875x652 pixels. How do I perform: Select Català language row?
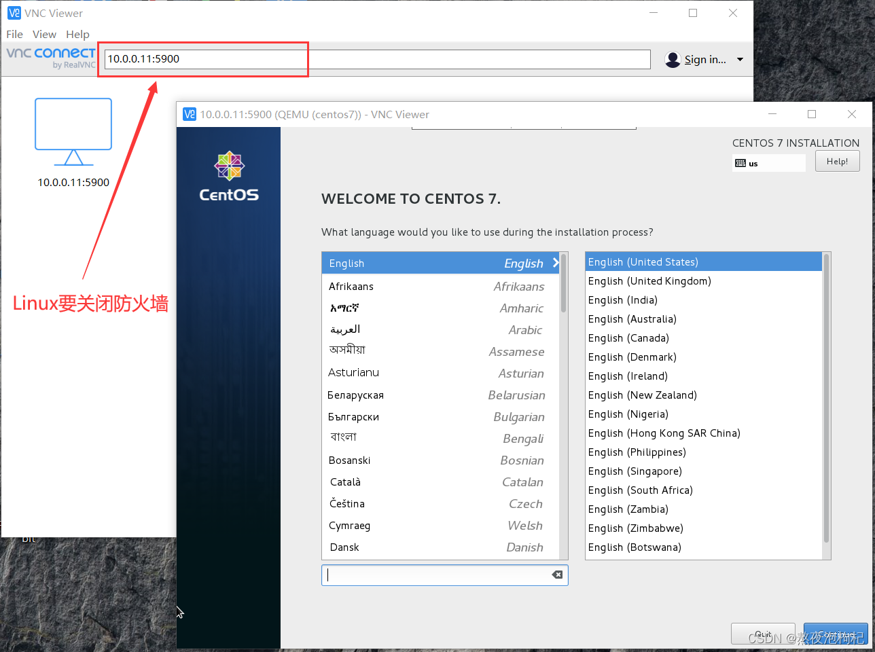point(440,482)
